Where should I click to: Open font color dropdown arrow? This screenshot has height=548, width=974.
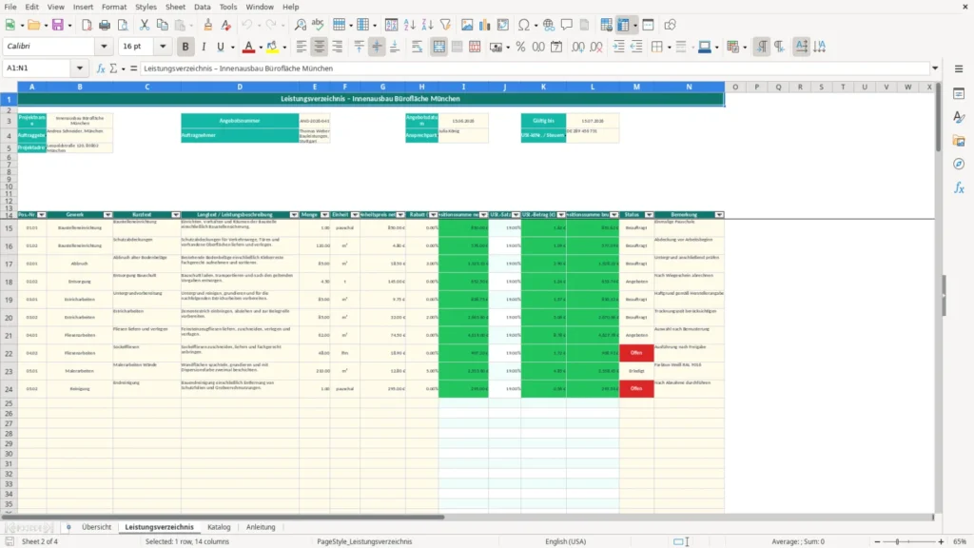click(260, 48)
